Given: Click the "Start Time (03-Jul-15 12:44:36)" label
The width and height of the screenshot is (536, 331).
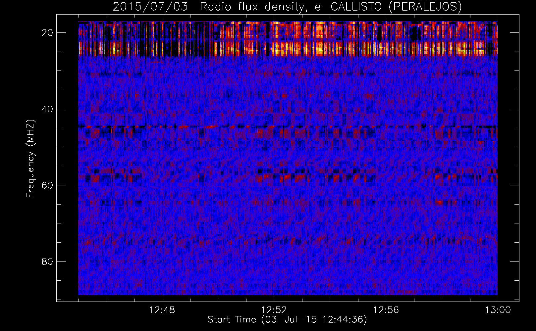Looking at the screenshot, I should [287, 319].
